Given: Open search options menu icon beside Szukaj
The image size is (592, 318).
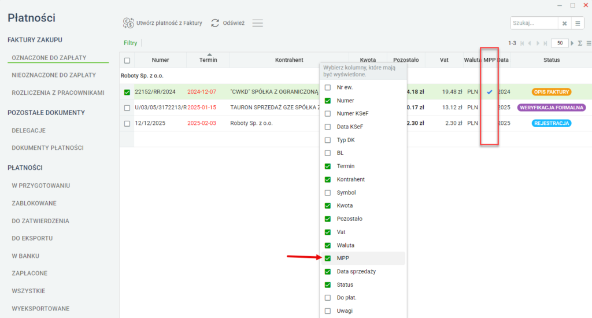Looking at the screenshot, I should (578, 23).
